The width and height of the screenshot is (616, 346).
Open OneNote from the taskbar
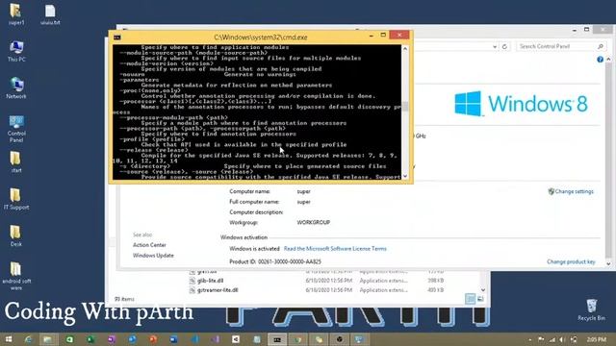tap(112, 339)
